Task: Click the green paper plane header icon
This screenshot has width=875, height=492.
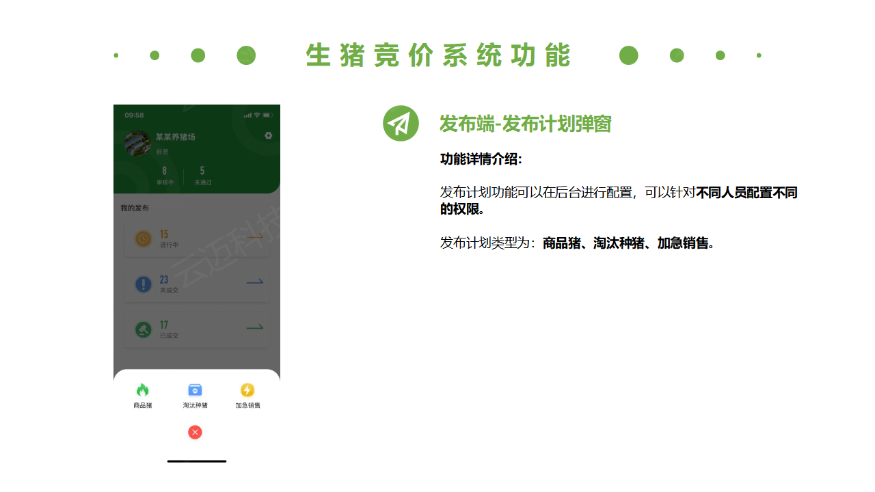Action: pos(401,124)
